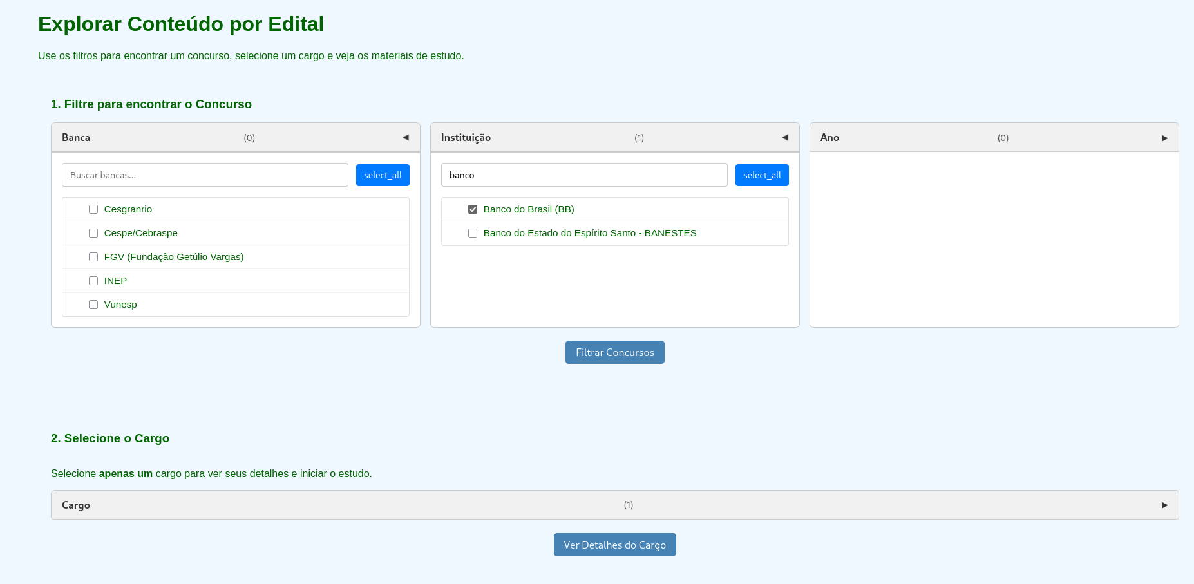Check the Cesgranrio checkbox

93,209
